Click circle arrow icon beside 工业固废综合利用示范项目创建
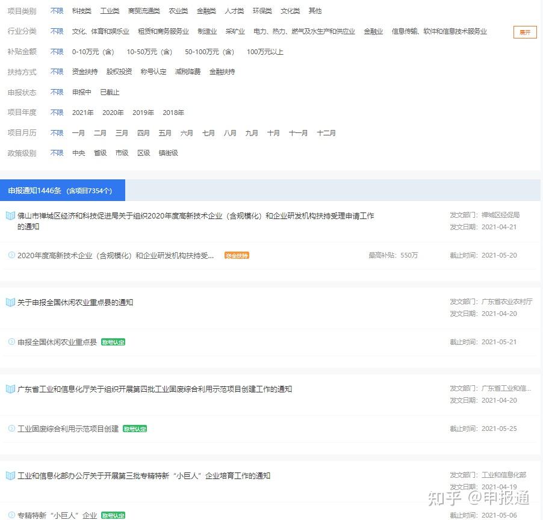543x520 pixels. click(x=11, y=429)
